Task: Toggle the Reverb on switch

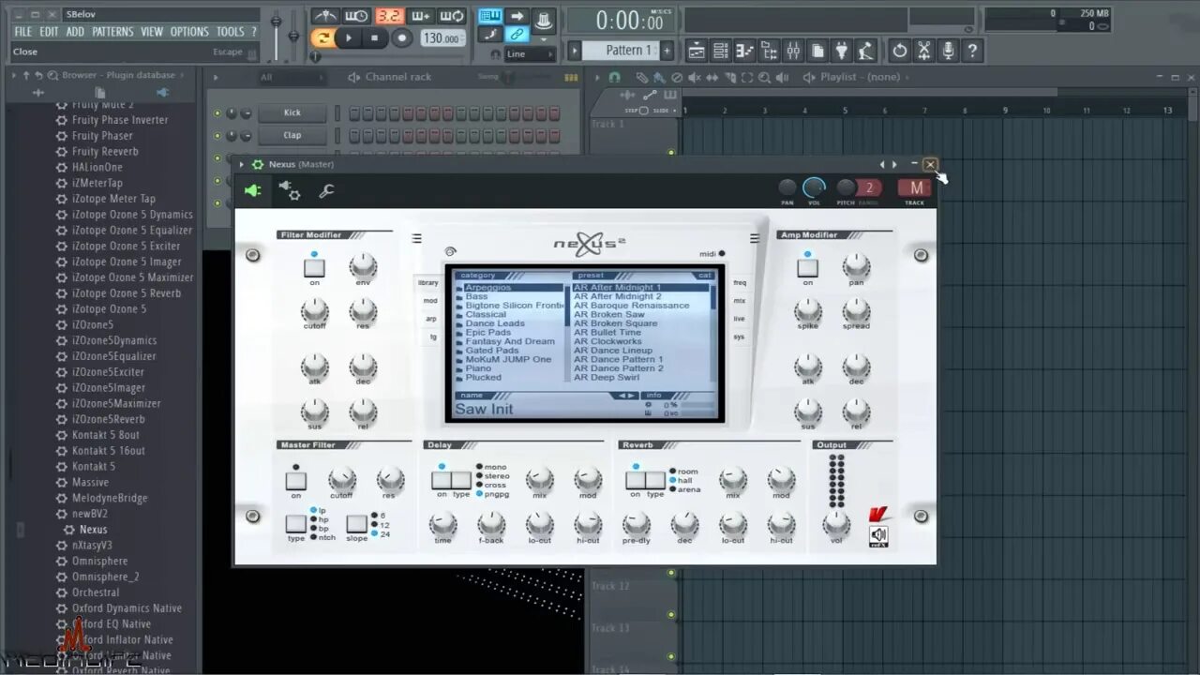Action: [x=636, y=481]
